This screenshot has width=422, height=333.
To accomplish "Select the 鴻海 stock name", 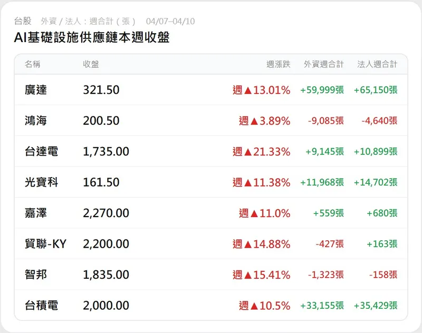I will point(36,121).
